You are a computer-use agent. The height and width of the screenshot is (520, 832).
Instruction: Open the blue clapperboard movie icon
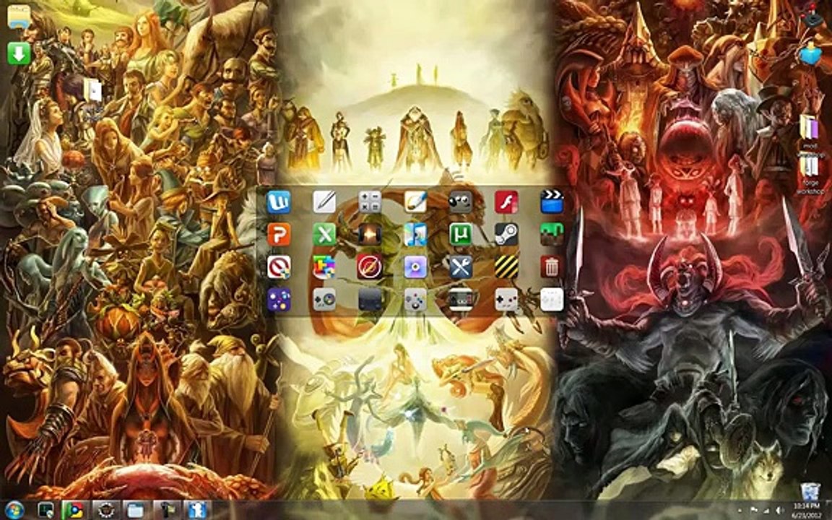pyautogui.click(x=552, y=202)
